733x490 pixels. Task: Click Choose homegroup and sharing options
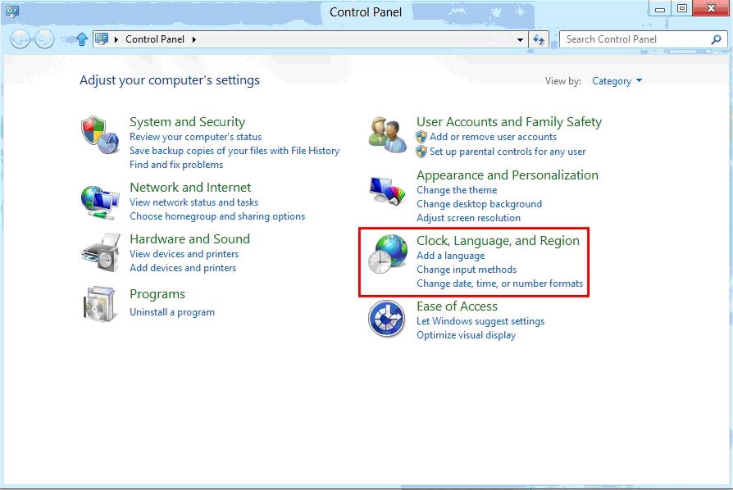pos(217,216)
